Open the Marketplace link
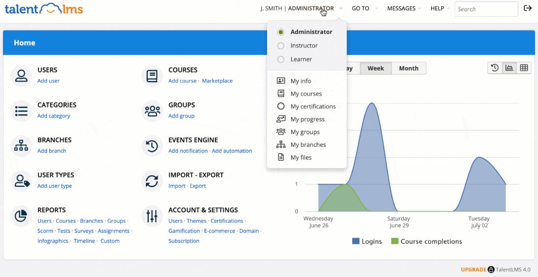Screen dimensions: 538x277 pos(217,81)
